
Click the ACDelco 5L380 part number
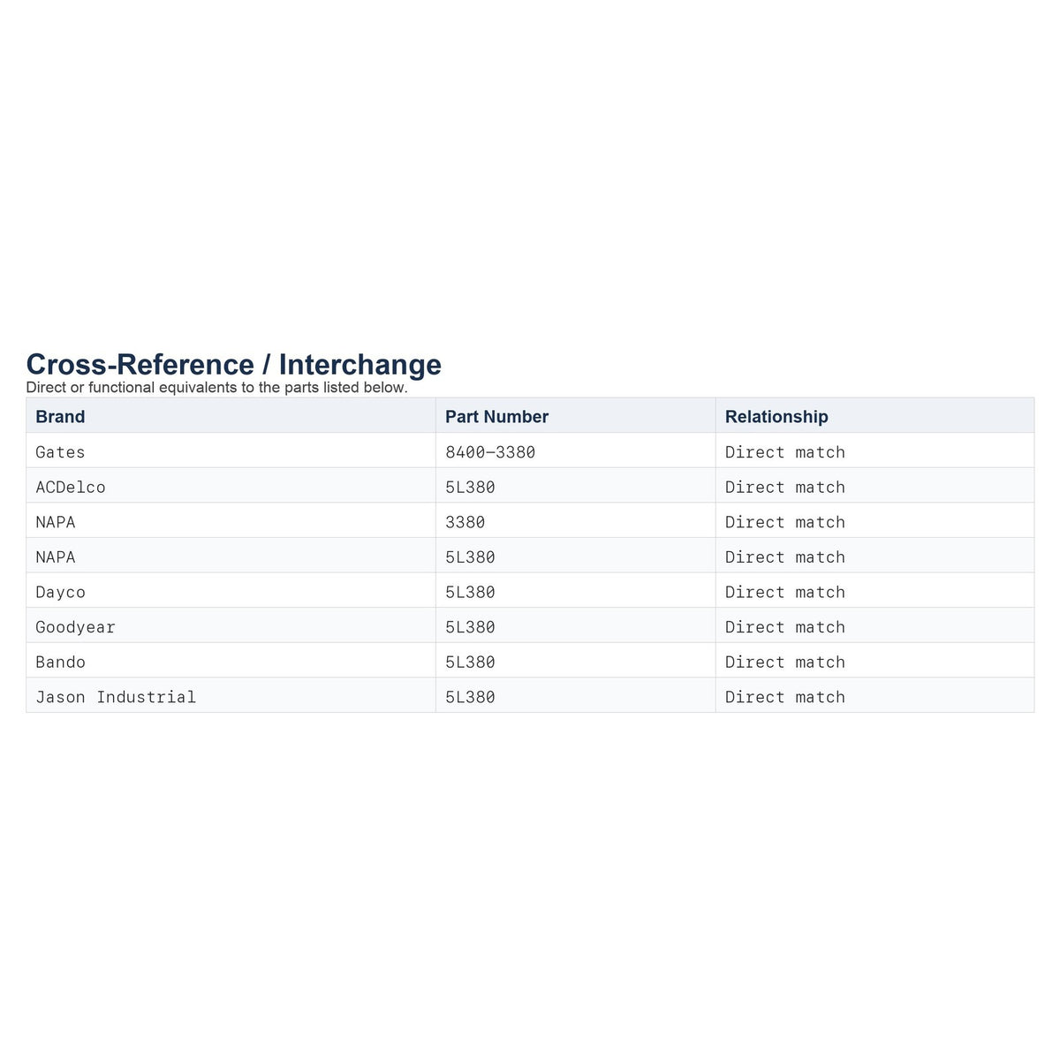click(575, 487)
